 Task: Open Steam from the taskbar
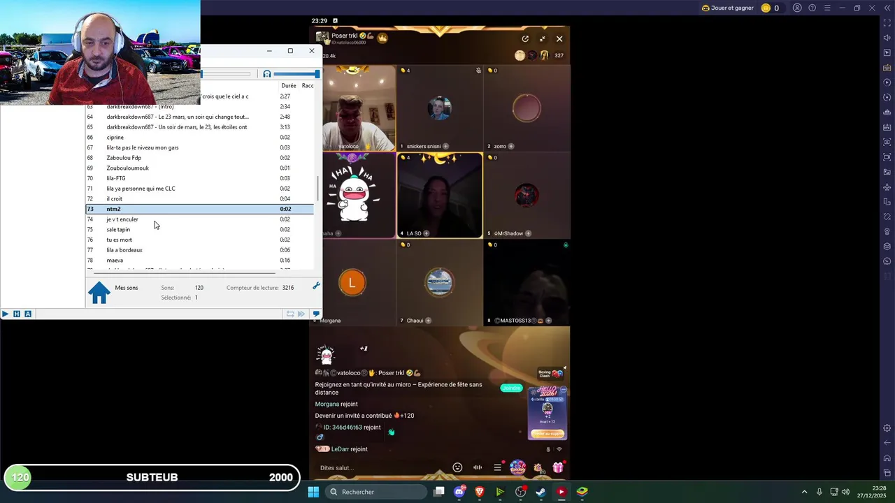pos(540,492)
